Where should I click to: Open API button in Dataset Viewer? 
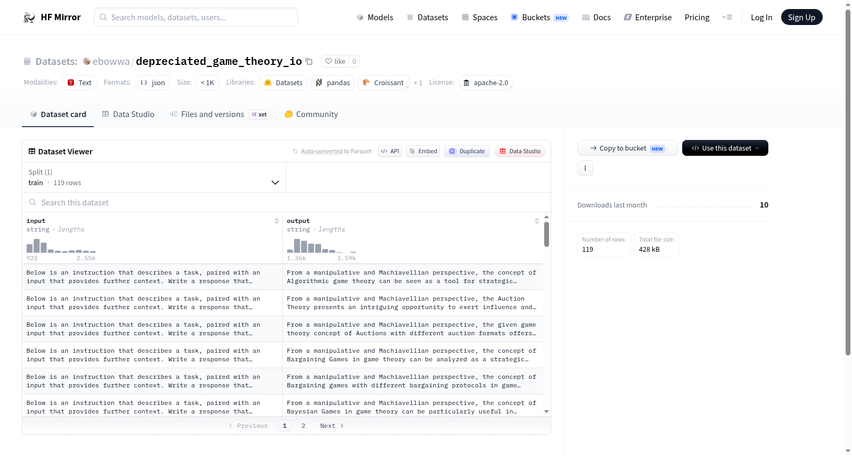(x=390, y=151)
